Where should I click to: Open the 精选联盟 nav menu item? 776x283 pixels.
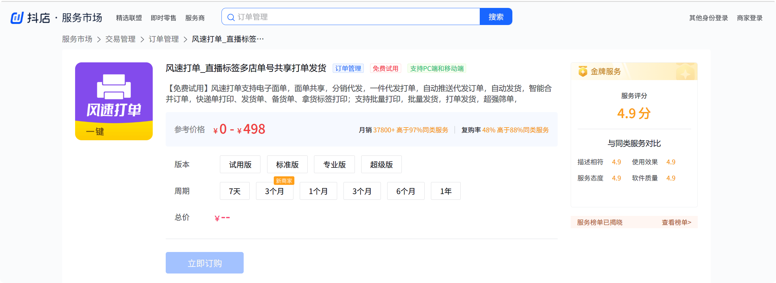[129, 18]
